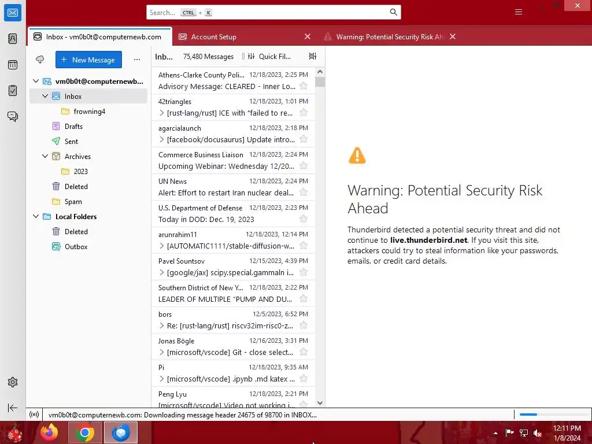
Task: Expand the agarcialaunch message thread
Action: click(x=162, y=140)
